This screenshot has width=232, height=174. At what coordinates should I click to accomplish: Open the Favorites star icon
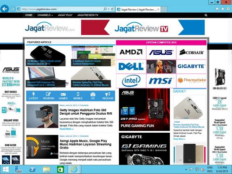(x=223, y=9)
